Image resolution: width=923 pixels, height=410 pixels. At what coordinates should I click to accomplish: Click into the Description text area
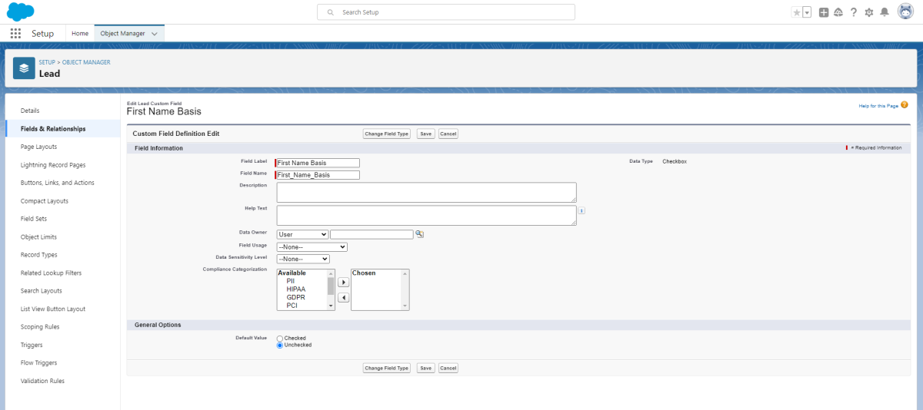pyautogui.click(x=426, y=192)
